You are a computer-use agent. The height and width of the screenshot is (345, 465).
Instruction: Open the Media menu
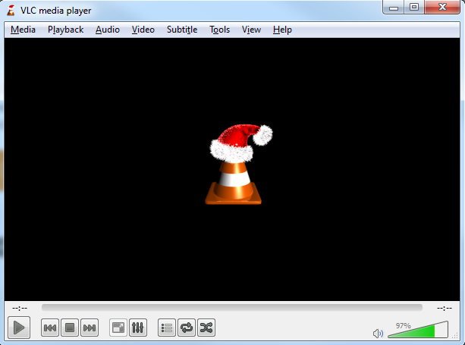tap(23, 30)
